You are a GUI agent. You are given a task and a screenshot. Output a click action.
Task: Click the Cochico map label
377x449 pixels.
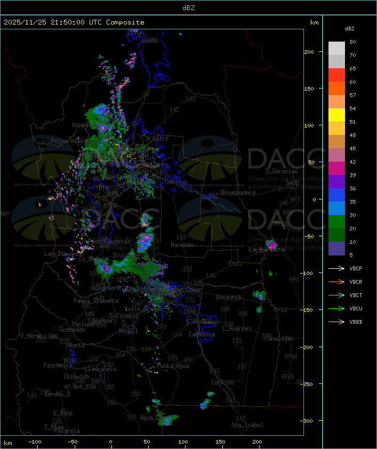pyautogui.click(x=222, y=382)
